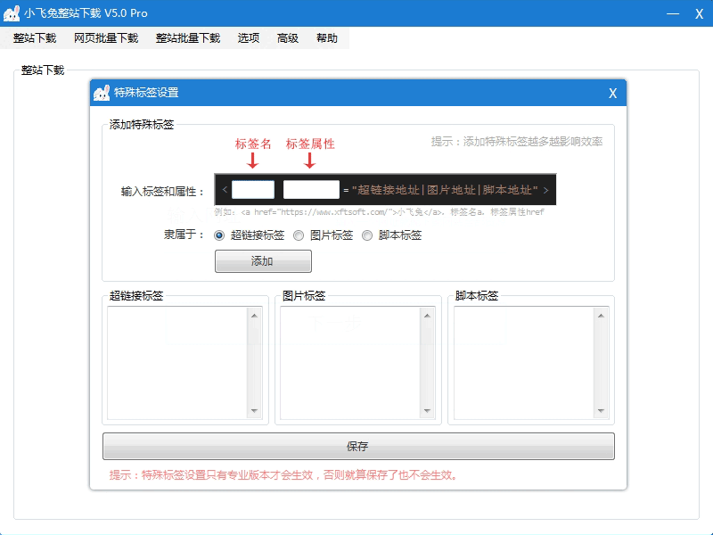The image size is (713, 535).
Task: Select the 超链接标签 radio button
Action: point(219,235)
